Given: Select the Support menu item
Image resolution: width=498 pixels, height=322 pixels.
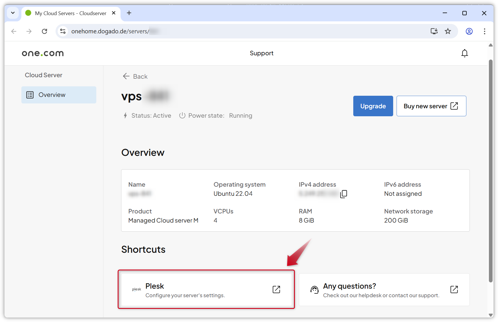Looking at the screenshot, I should pos(261,53).
